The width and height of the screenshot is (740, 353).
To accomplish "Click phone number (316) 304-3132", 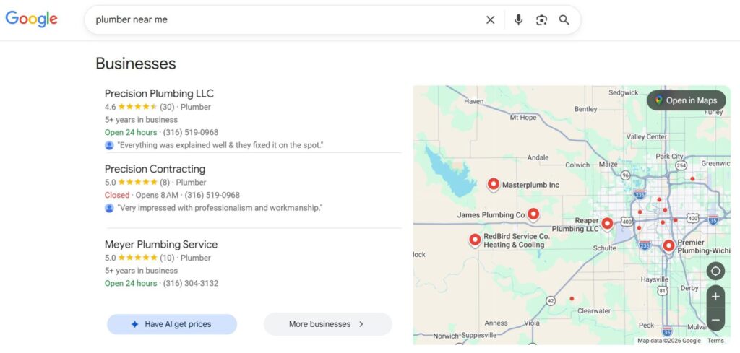I will (191, 283).
